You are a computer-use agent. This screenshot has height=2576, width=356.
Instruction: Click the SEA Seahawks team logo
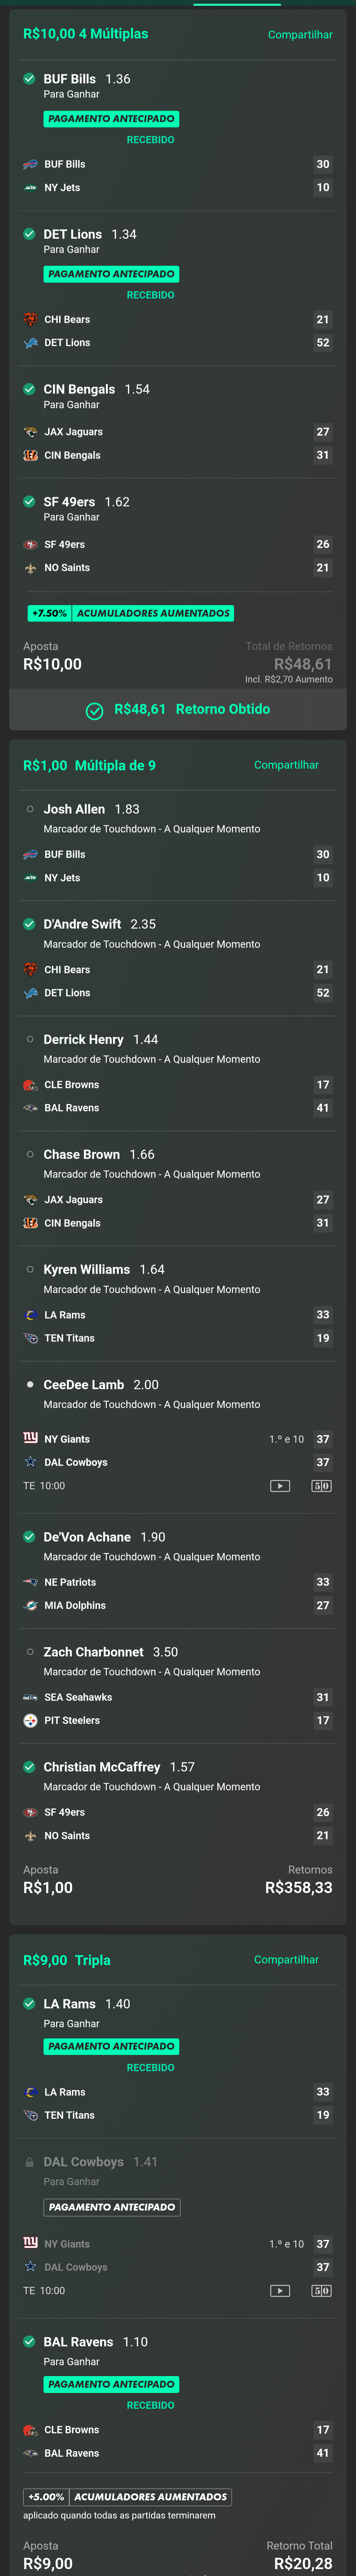(31, 1697)
